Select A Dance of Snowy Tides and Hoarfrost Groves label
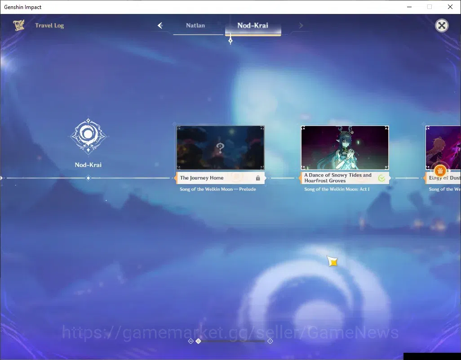Image resolution: width=461 pixels, height=360 pixels. (x=345, y=178)
